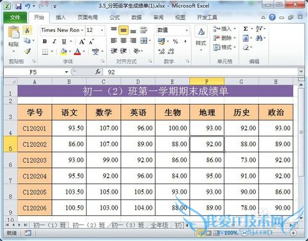Image resolution: width=308 pixels, height=241 pixels.
Task: Click 格式 format cells button
Action: 224,47
